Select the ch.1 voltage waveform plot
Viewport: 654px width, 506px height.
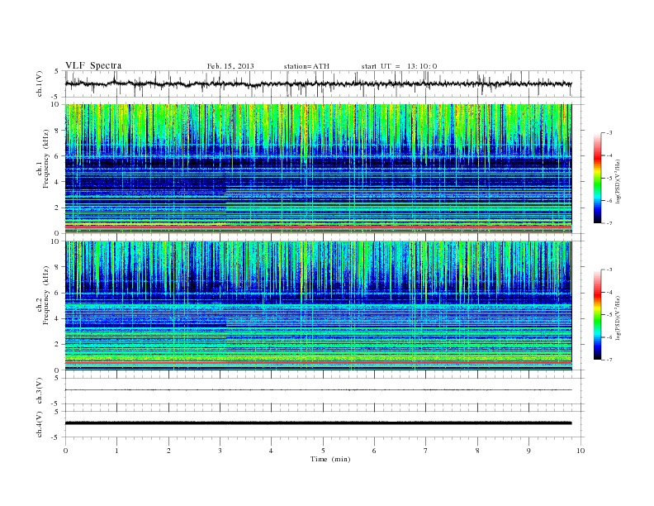coord(325,84)
